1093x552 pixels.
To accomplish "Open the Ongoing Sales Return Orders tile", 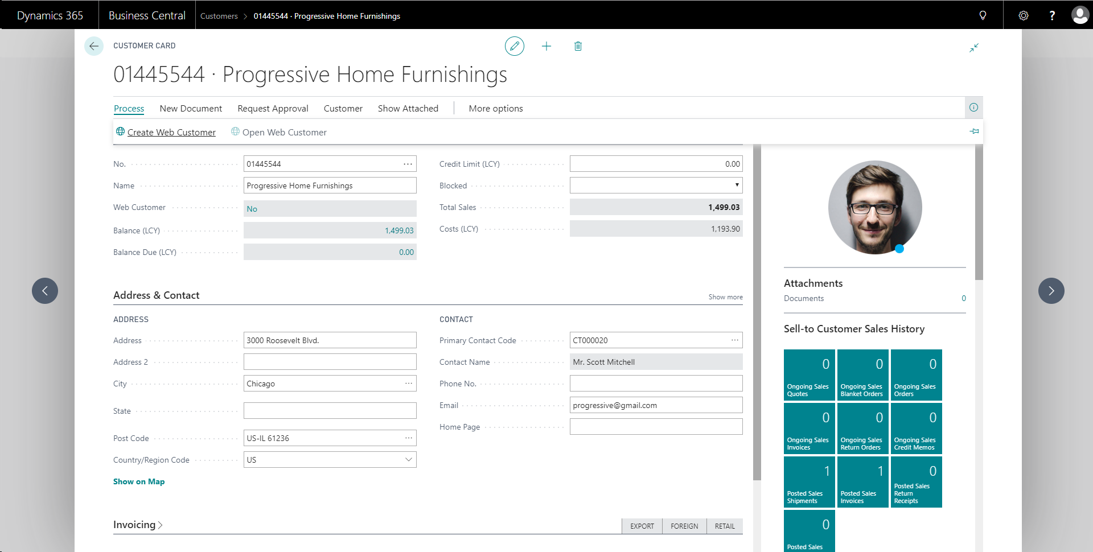I will click(863, 429).
